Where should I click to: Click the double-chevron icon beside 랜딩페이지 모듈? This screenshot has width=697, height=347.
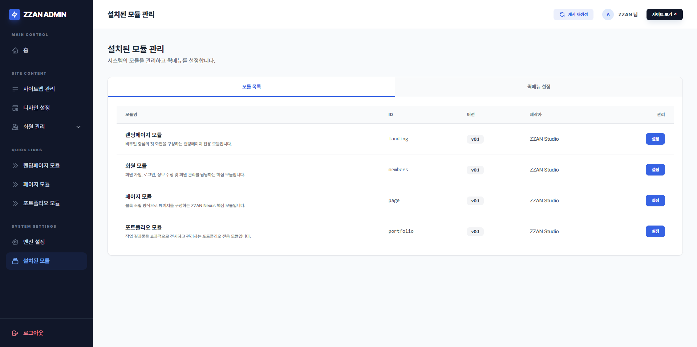pos(15,166)
